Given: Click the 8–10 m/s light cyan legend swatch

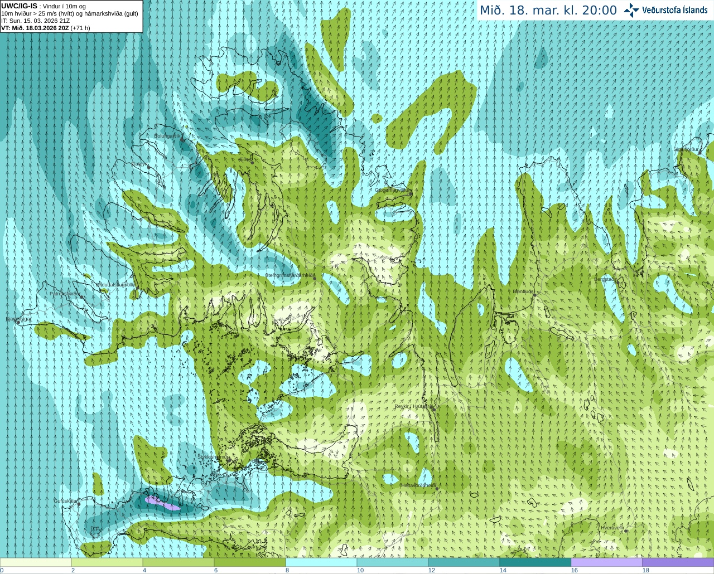Looking at the screenshot, I should 321,562.
